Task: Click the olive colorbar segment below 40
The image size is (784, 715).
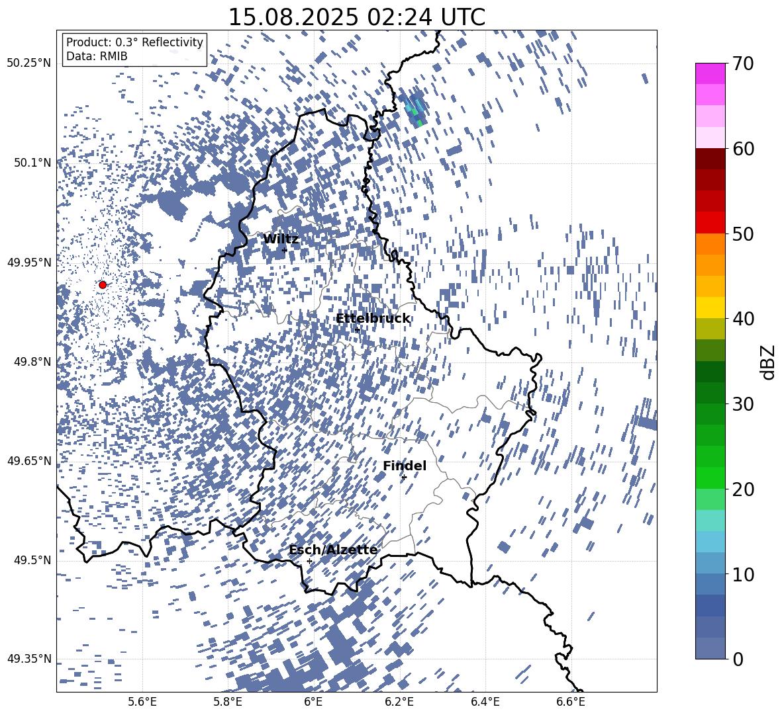Action: pos(710,329)
